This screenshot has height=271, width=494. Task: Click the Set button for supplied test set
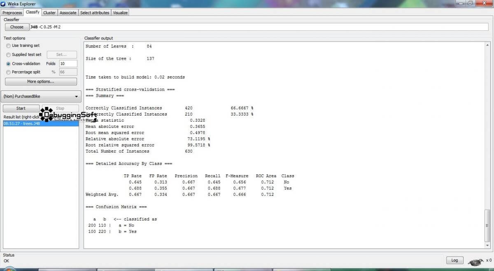coord(62,54)
